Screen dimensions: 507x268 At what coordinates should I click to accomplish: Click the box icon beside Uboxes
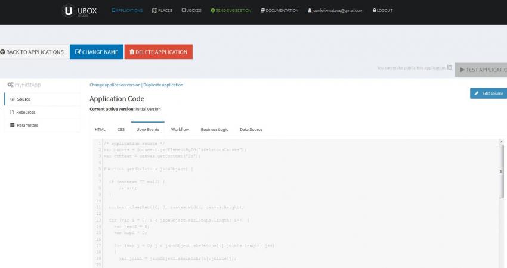184,10
